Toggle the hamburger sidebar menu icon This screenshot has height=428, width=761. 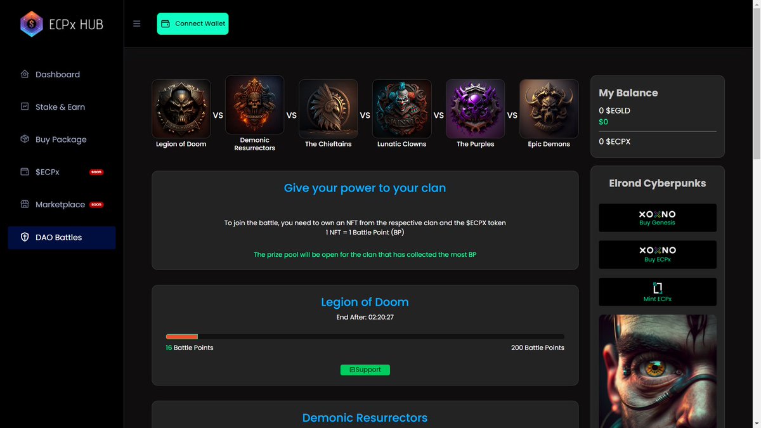(x=137, y=23)
